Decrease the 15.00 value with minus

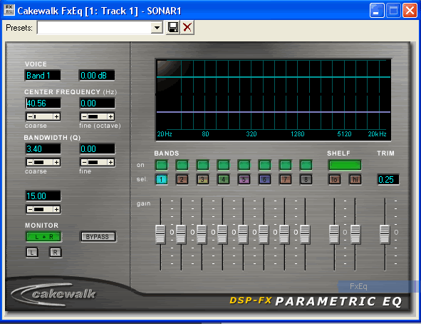point(30,209)
